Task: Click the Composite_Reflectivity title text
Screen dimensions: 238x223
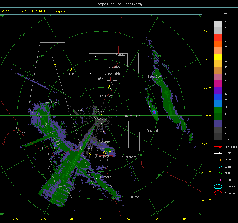Action: 119,4
